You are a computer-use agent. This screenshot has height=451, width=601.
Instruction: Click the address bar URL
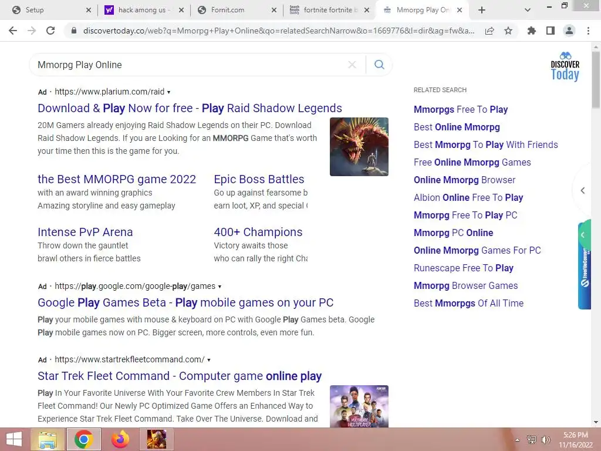point(278,31)
